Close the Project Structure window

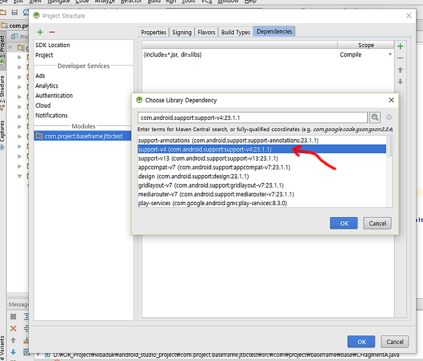point(408,16)
